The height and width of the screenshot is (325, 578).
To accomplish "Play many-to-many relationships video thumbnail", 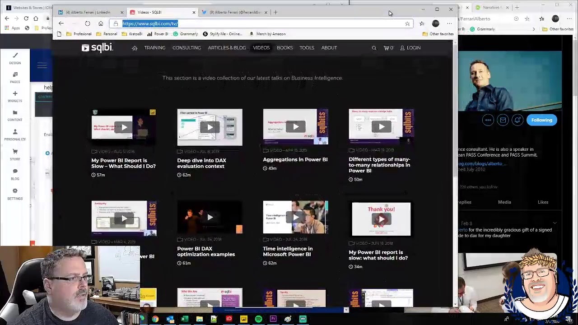I will tap(381, 127).
